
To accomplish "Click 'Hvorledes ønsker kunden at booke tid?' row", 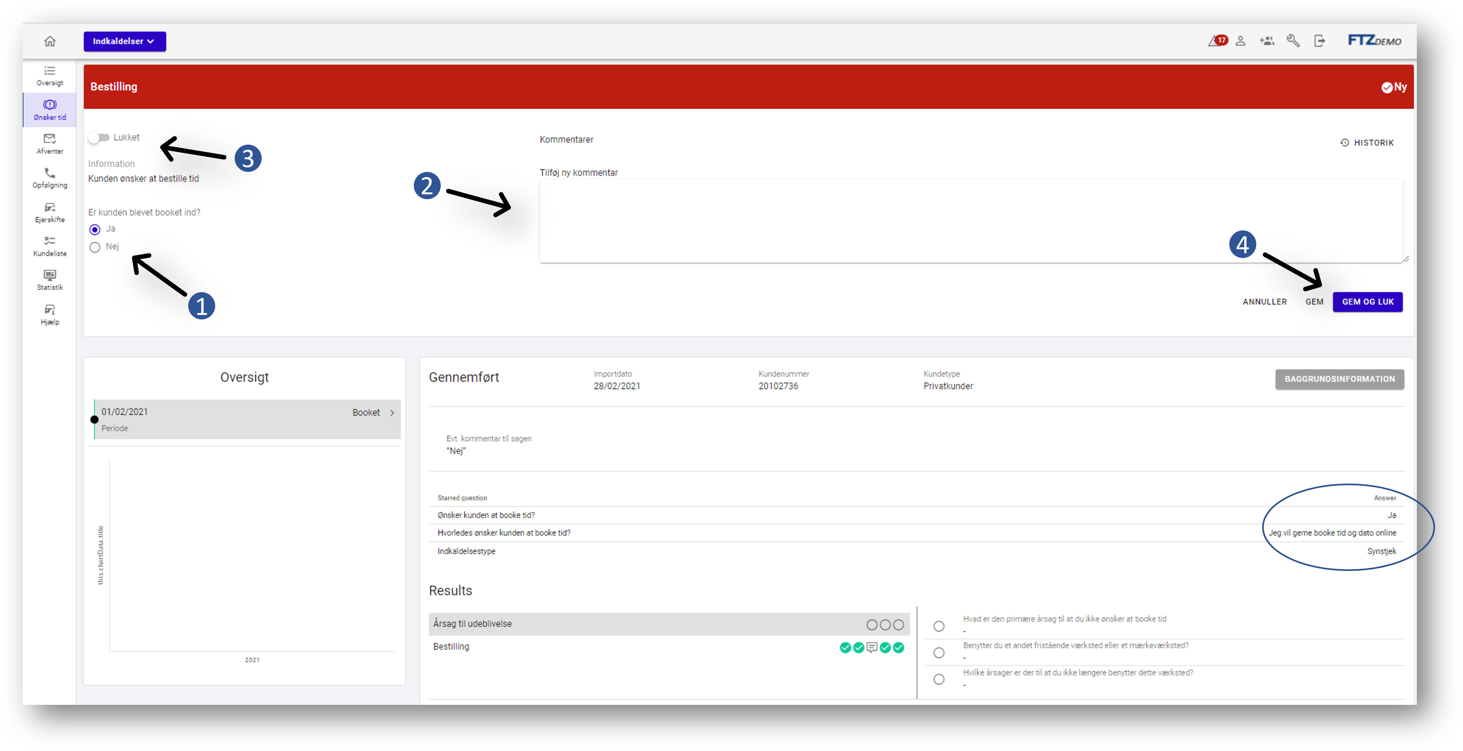I will [917, 532].
